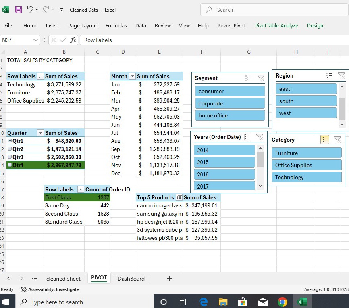Expand the Qtr2 row
Viewport: 349px width, 308px height.
point(10,149)
